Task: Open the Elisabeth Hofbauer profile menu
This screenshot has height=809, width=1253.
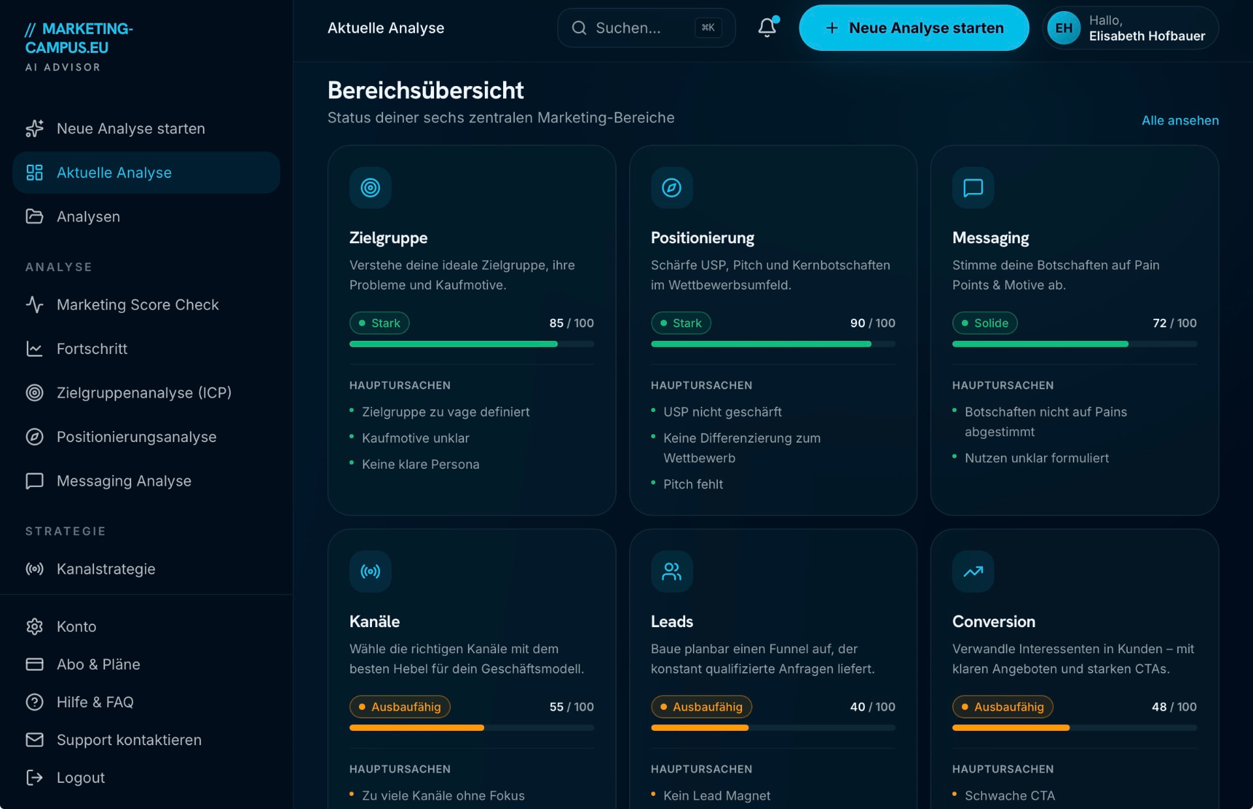Action: click(1130, 28)
